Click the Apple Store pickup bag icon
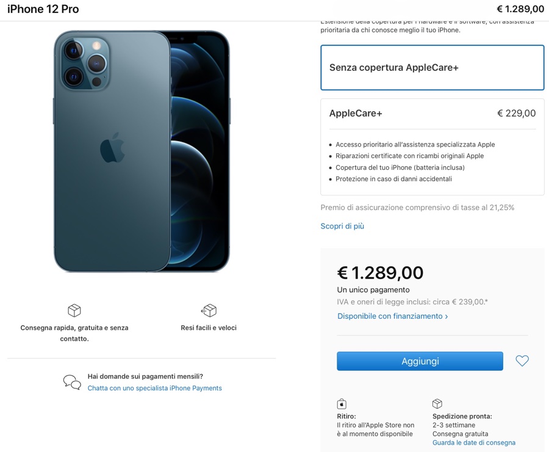This screenshot has height=452, width=549. click(x=342, y=404)
